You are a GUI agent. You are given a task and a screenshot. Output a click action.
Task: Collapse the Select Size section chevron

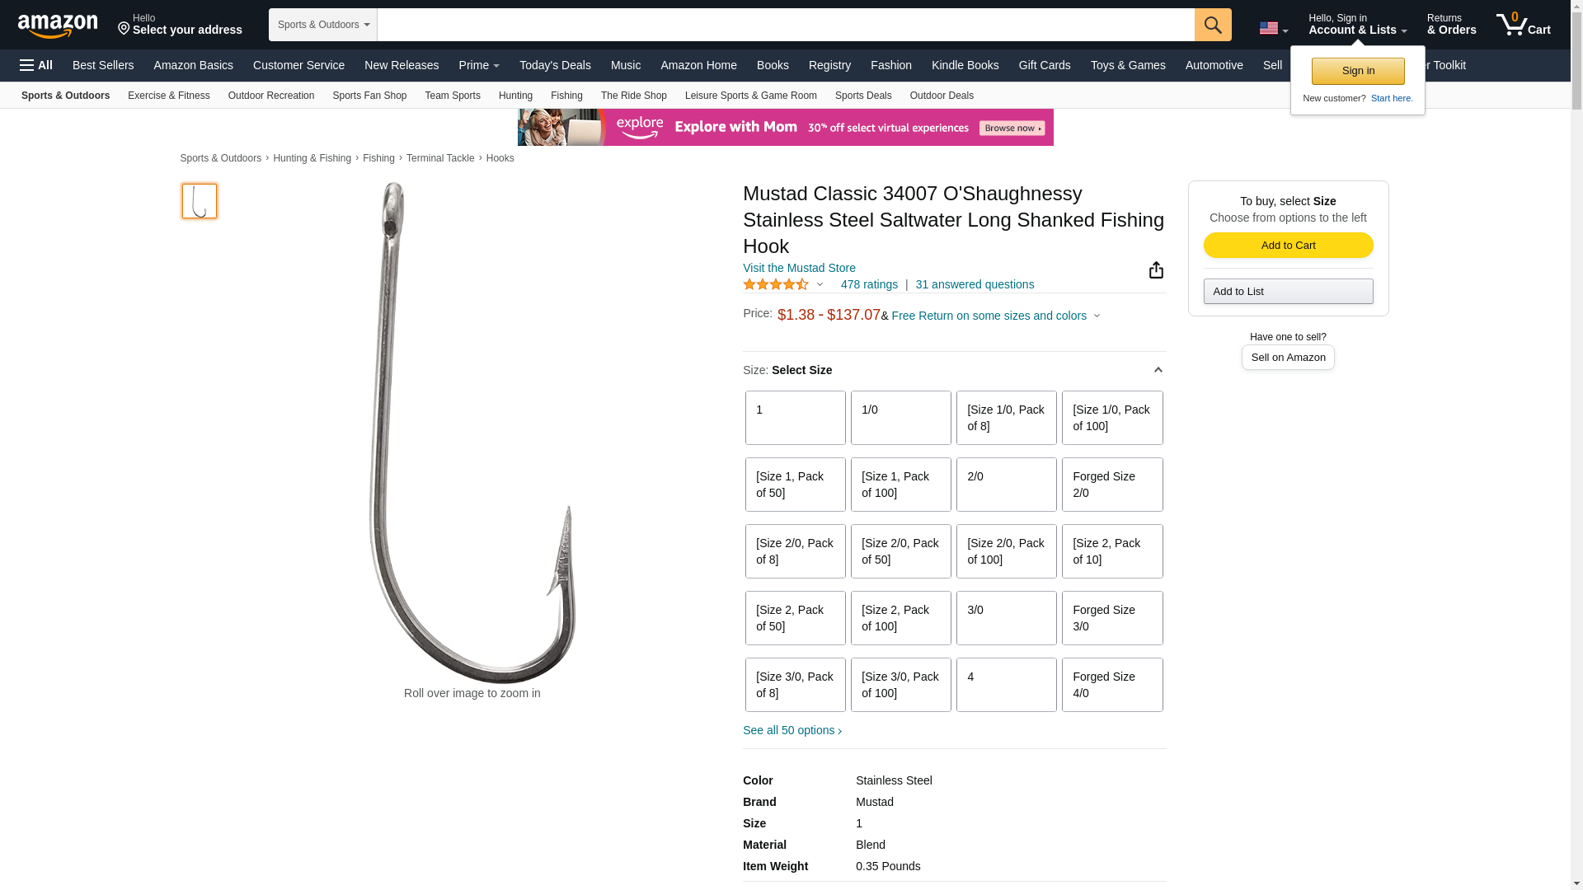coord(1158,370)
